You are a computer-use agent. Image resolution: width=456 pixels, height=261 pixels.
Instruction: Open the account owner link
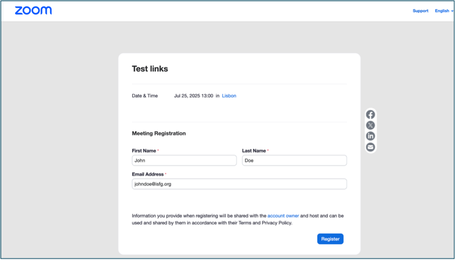point(283,216)
